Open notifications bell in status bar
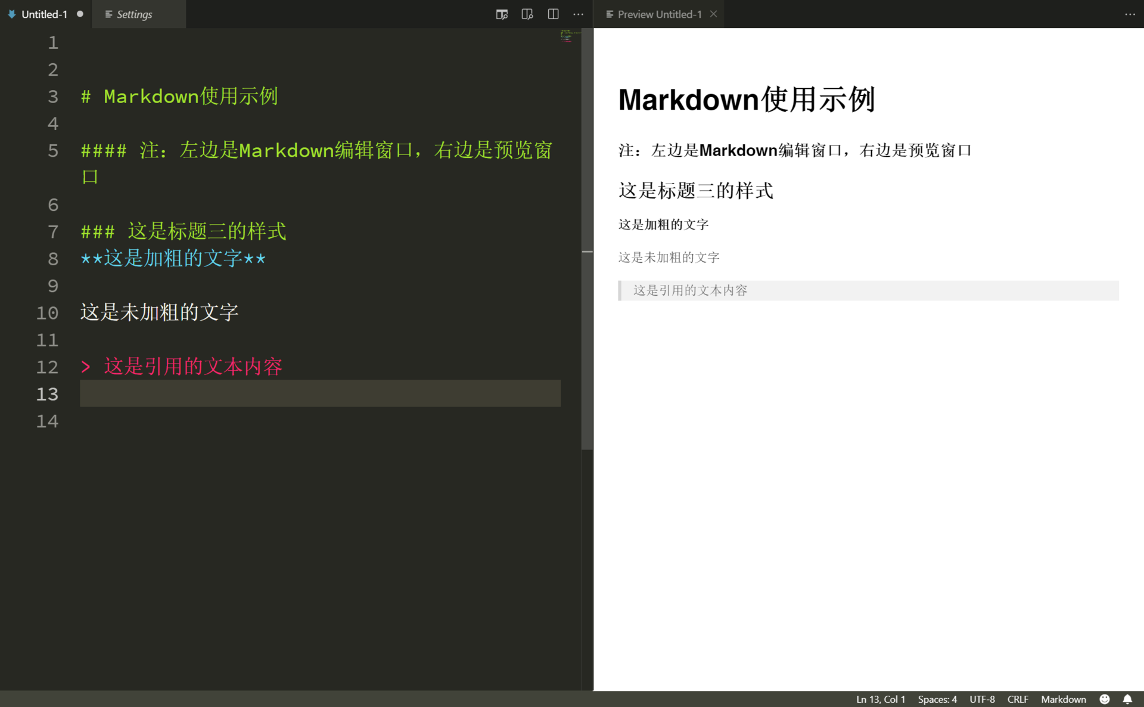 pos(1127,699)
